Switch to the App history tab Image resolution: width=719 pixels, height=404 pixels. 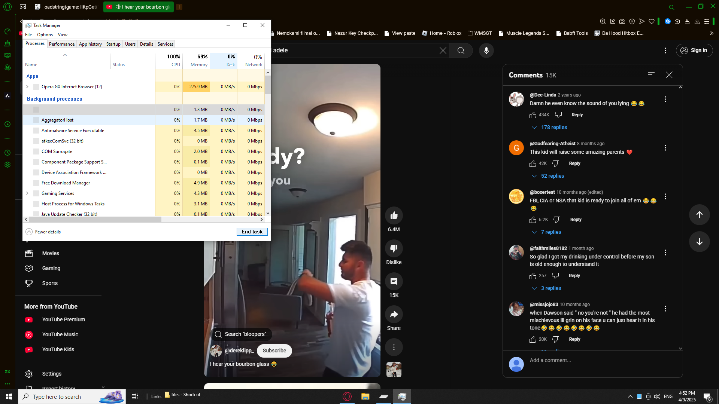pos(90,44)
